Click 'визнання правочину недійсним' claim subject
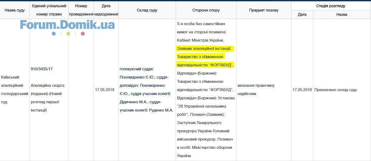 [x=256, y=90]
